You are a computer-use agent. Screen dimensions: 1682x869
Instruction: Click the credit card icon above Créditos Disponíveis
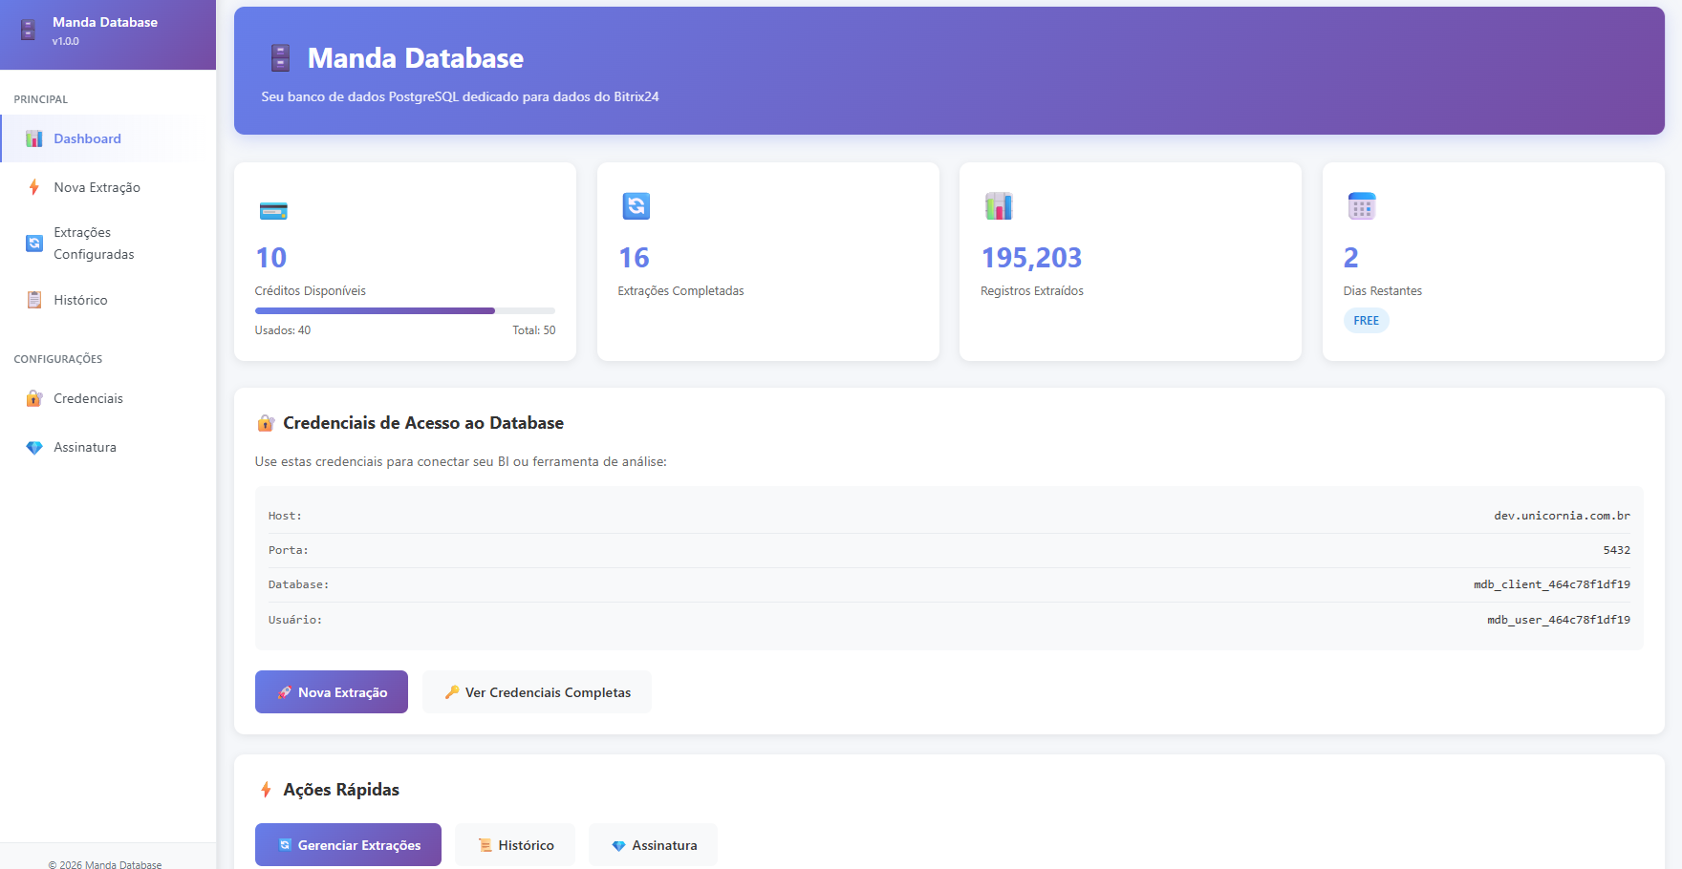[x=273, y=210]
